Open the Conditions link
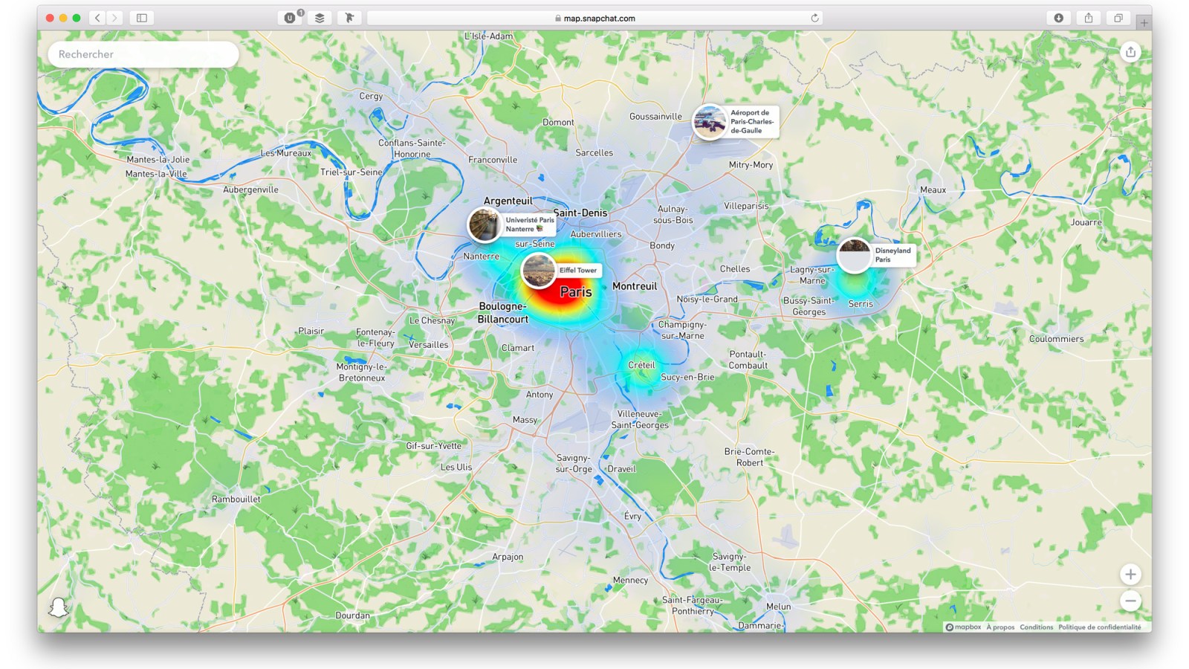Viewport: 1189px width, 669px height. [1036, 627]
